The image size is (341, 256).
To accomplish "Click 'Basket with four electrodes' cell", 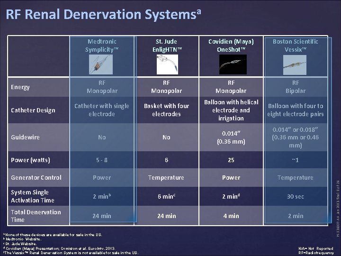I will pyautogui.click(x=166, y=110).
